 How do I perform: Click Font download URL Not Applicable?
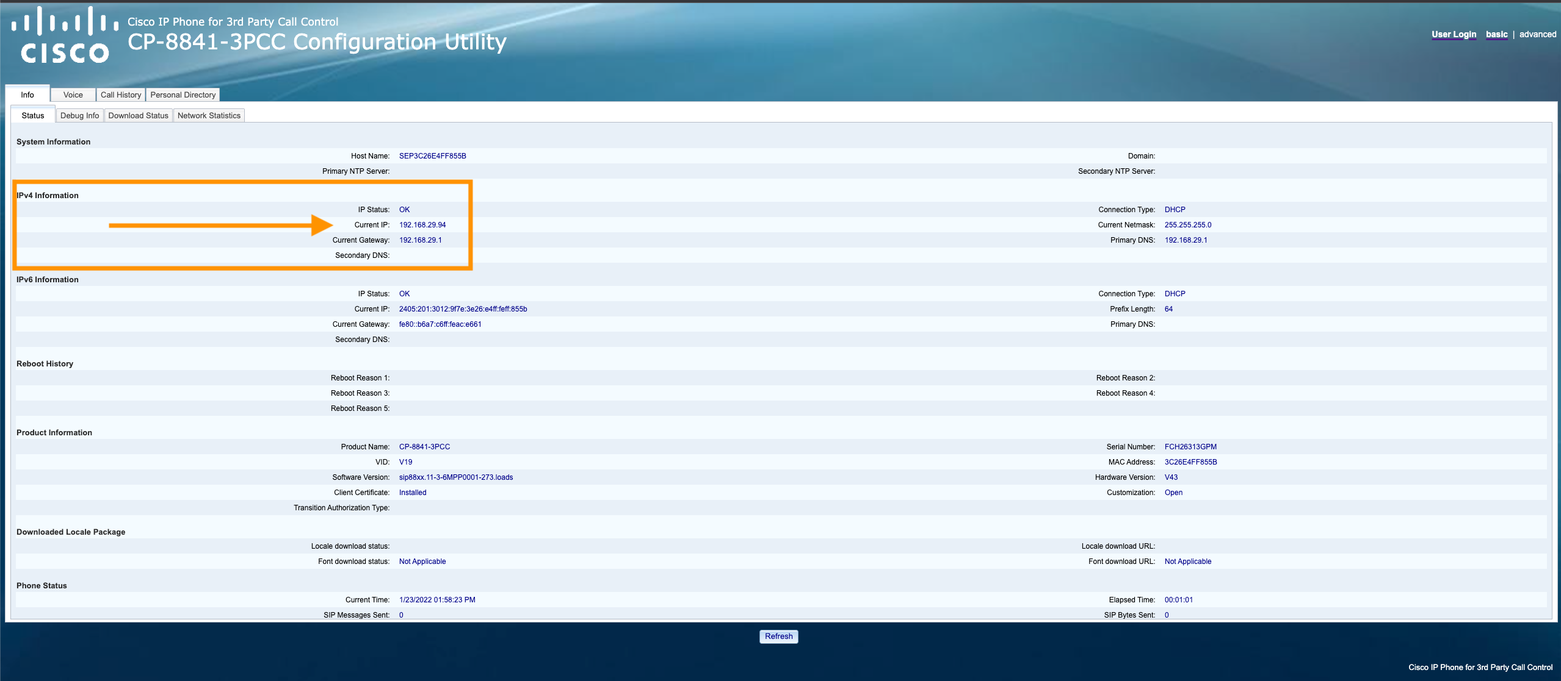click(x=1187, y=562)
